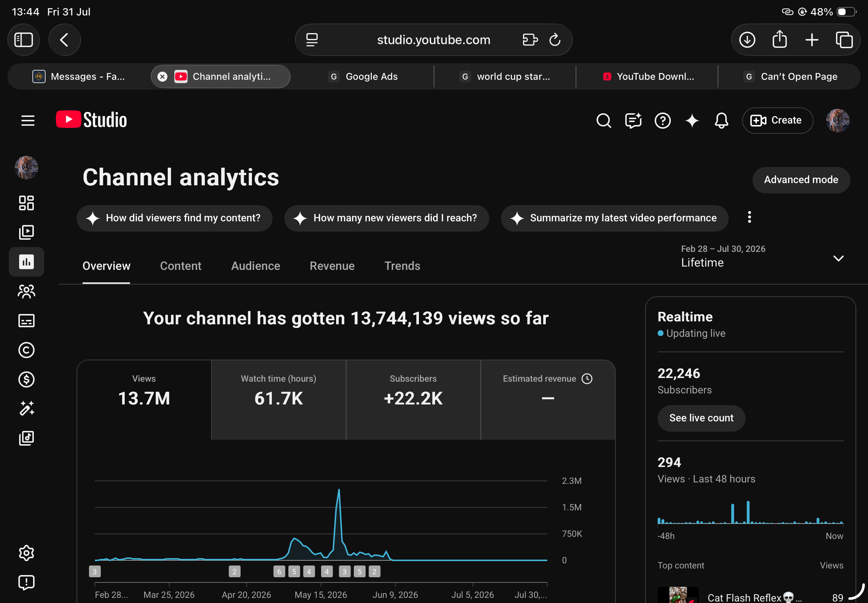Open the Subtitles icon in sidebar

point(26,321)
